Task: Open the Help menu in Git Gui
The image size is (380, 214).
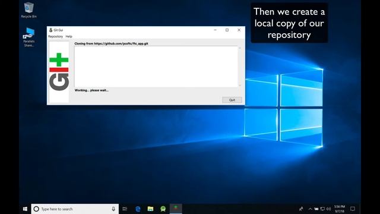Action: (69, 36)
